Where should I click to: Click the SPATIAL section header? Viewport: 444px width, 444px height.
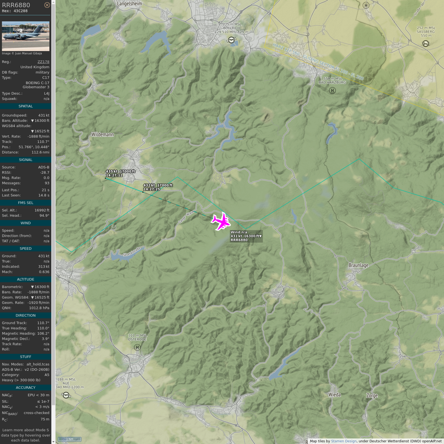(x=26, y=106)
